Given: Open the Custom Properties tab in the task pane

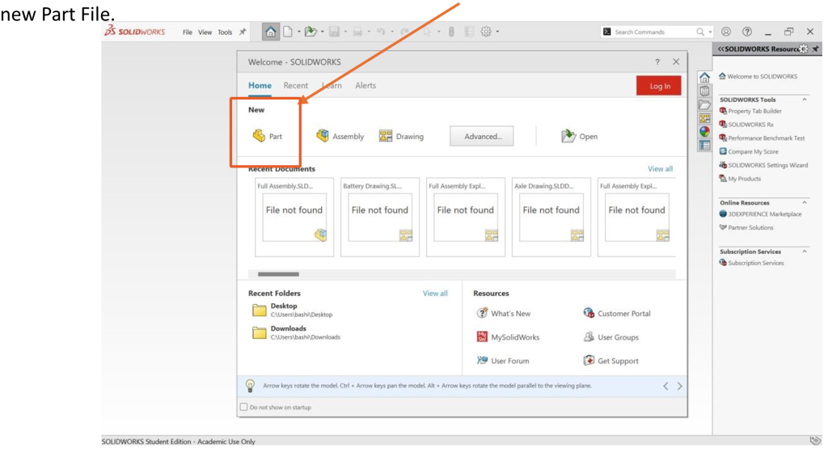Looking at the screenshot, I should point(704,145).
